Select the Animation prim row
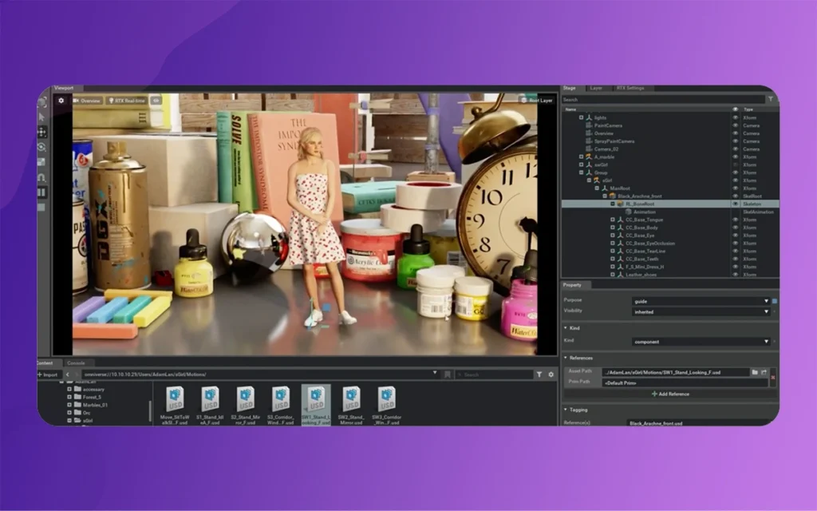817x511 pixels. click(670, 212)
